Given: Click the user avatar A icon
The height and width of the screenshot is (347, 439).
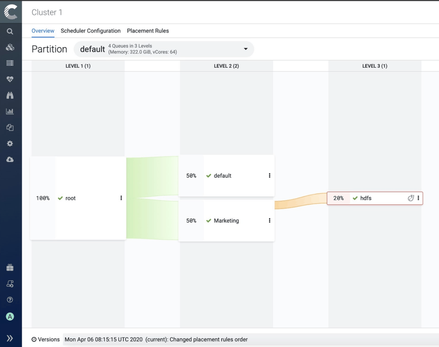Looking at the screenshot, I should coord(10,317).
